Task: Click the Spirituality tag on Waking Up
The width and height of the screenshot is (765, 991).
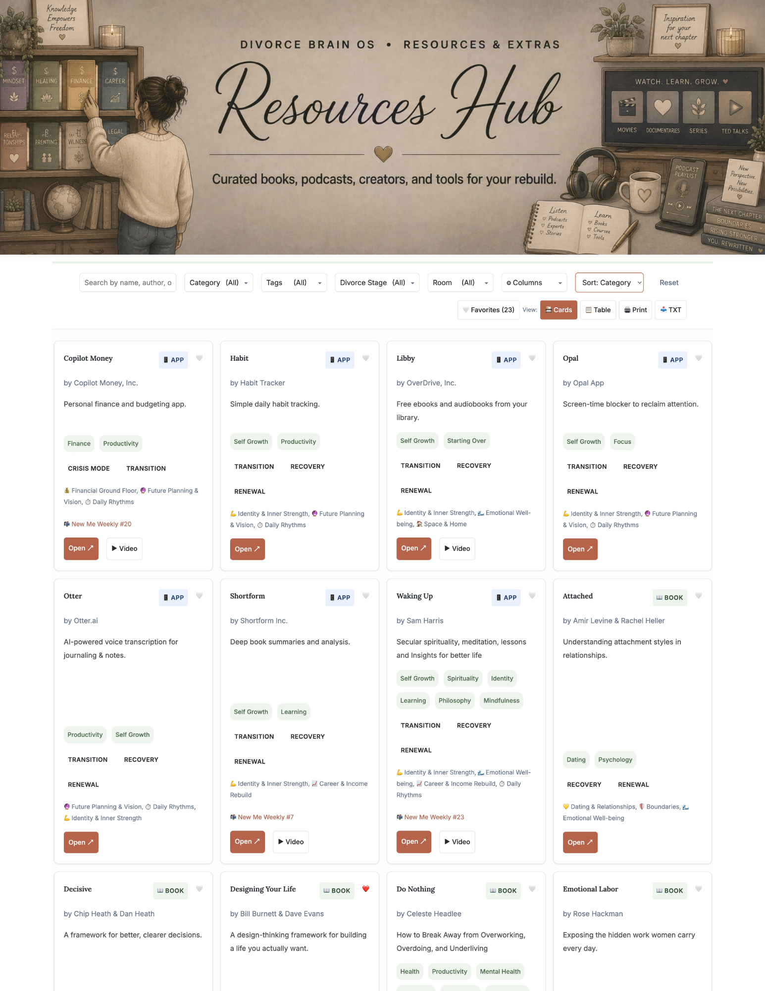Action: click(463, 678)
